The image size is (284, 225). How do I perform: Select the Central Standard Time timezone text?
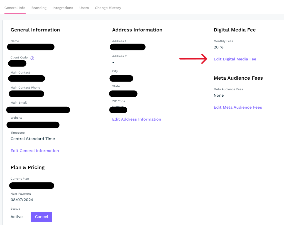click(x=33, y=139)
